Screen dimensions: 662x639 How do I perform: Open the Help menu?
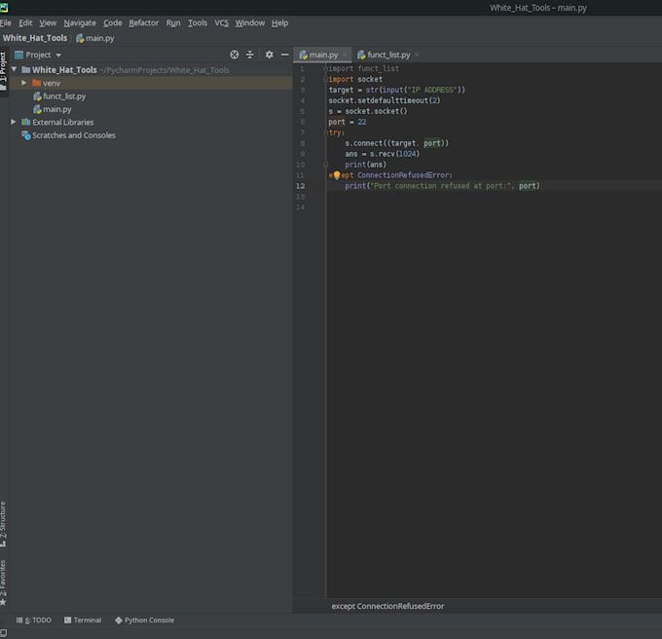[x=279, y=22]
